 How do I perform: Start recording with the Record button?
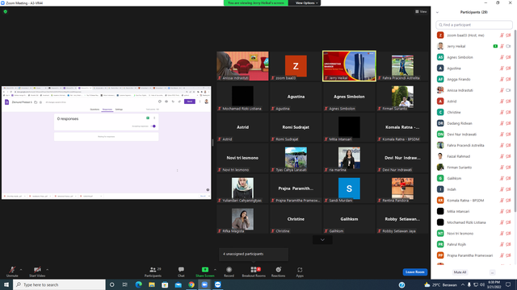point(229,271)
